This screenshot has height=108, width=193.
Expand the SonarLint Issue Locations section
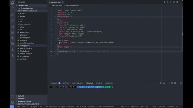32,104
